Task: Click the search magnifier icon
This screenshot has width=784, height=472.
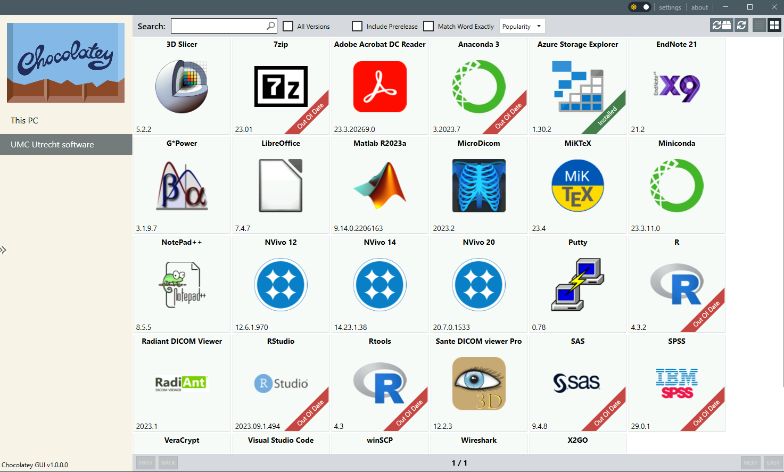Action: [270, 26]
